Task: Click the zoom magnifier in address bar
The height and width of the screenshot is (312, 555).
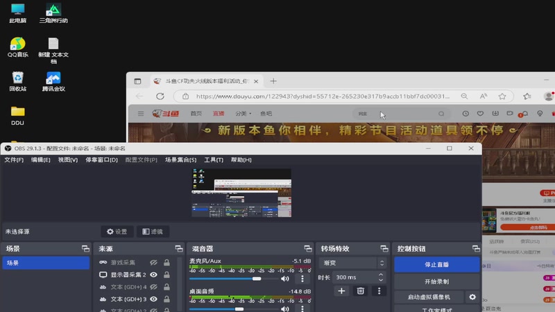Action: [x=464, y=96]
